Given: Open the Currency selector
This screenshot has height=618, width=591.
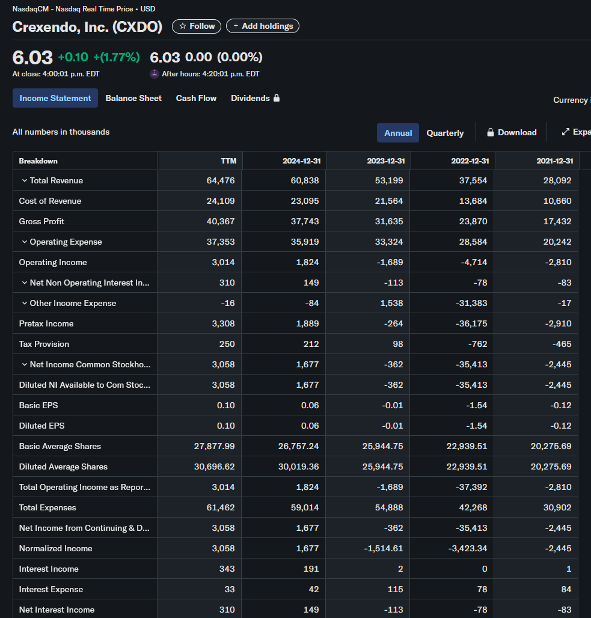Looking at the screenshot, I should point(571,100).
